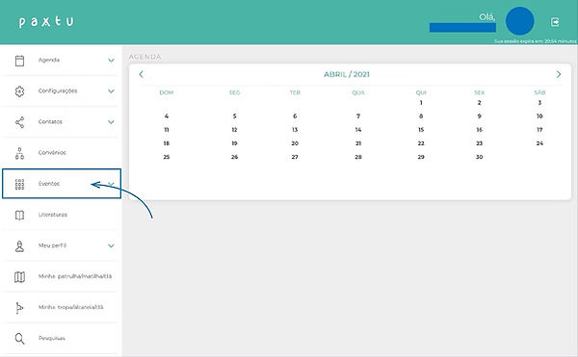Open the Eventos menu item
The height and width of the screenshot is (357, 578).
pyautogui.click(x=62, y=184)
